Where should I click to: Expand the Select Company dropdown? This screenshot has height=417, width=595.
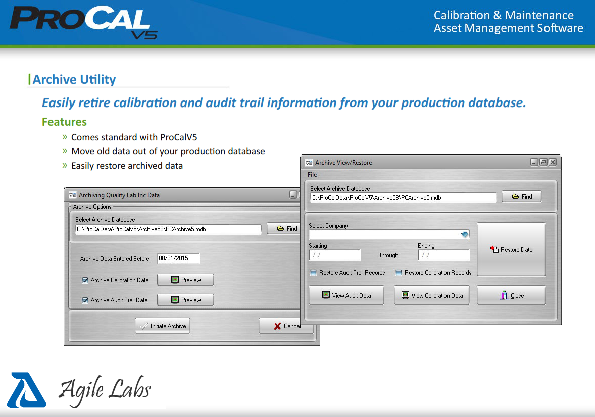pyautogui.click(x=465, y=235)
